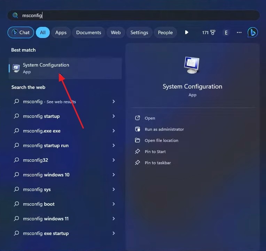Image resolution: width=266 pixels, height=251 pixels.
Task: Click the msconfig search input field
Action: [133, 15]
